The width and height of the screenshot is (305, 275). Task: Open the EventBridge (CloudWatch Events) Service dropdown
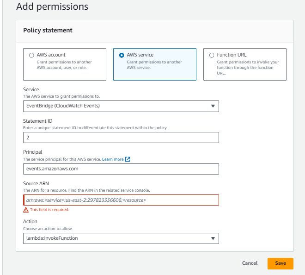121,106
